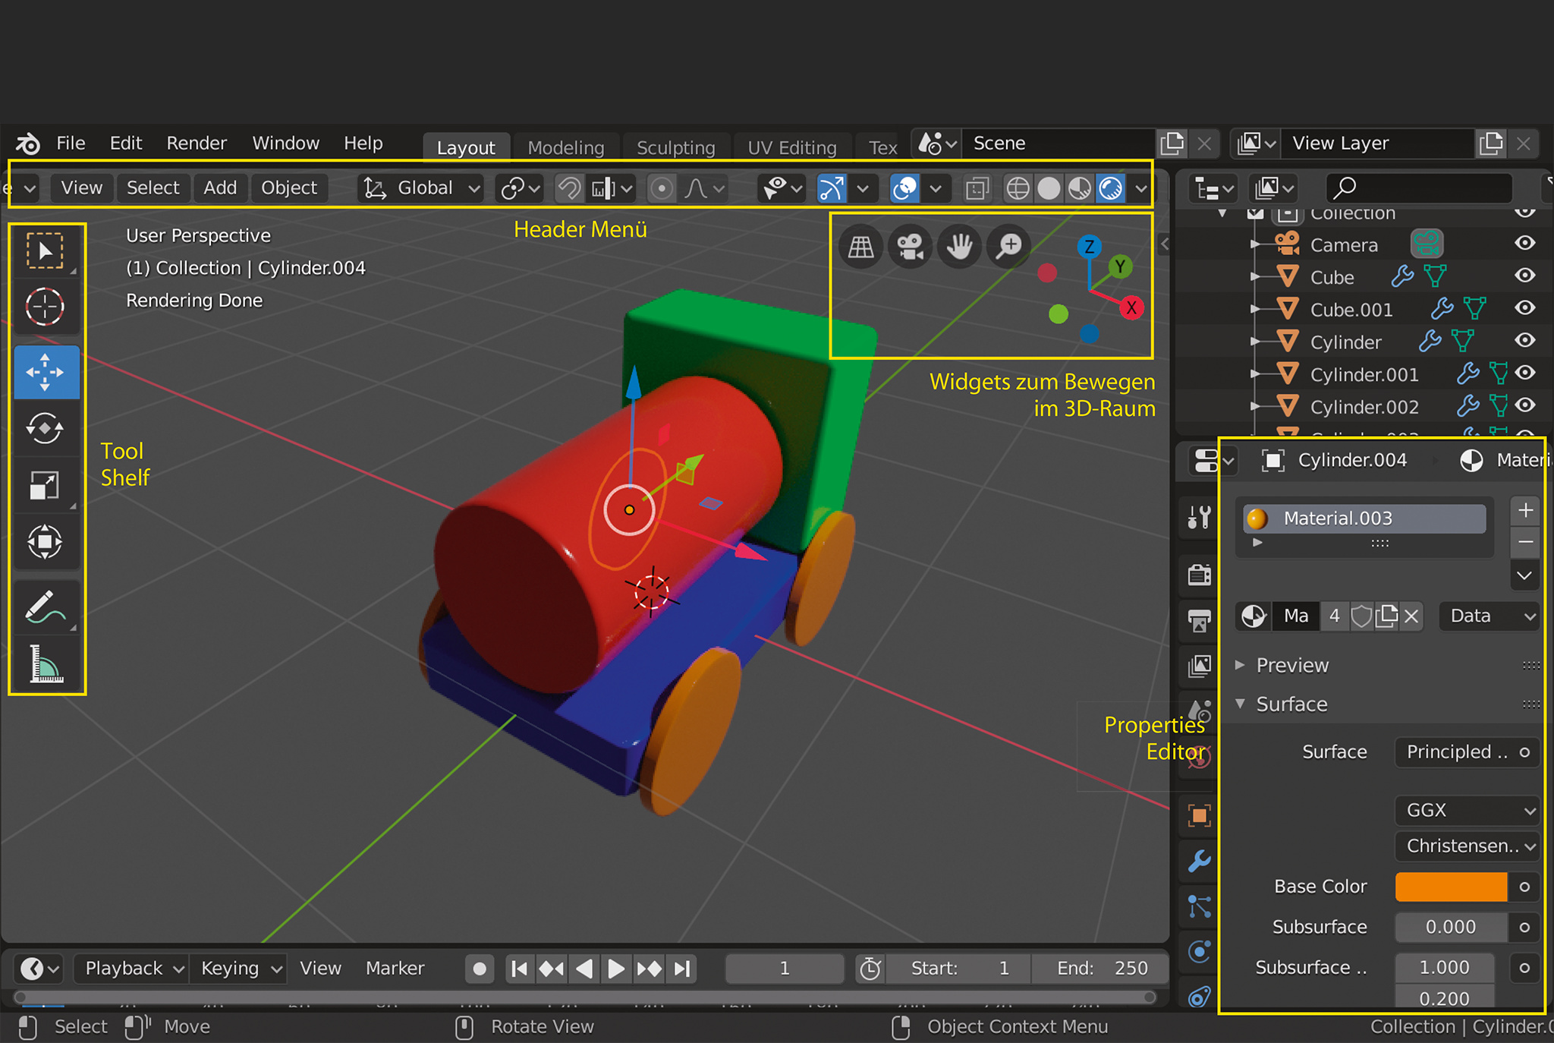Select the Move tool in tool shelf
This screenshot has height=1043, width=1554.
[x=45, y=372]
